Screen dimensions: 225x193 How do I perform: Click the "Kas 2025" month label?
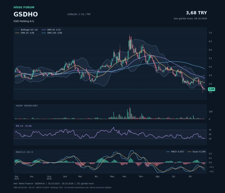click(x=16, y=178)
